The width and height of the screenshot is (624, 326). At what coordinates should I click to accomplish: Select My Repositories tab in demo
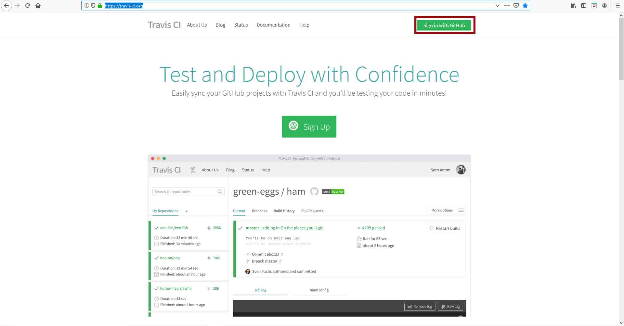pos(165,211)
